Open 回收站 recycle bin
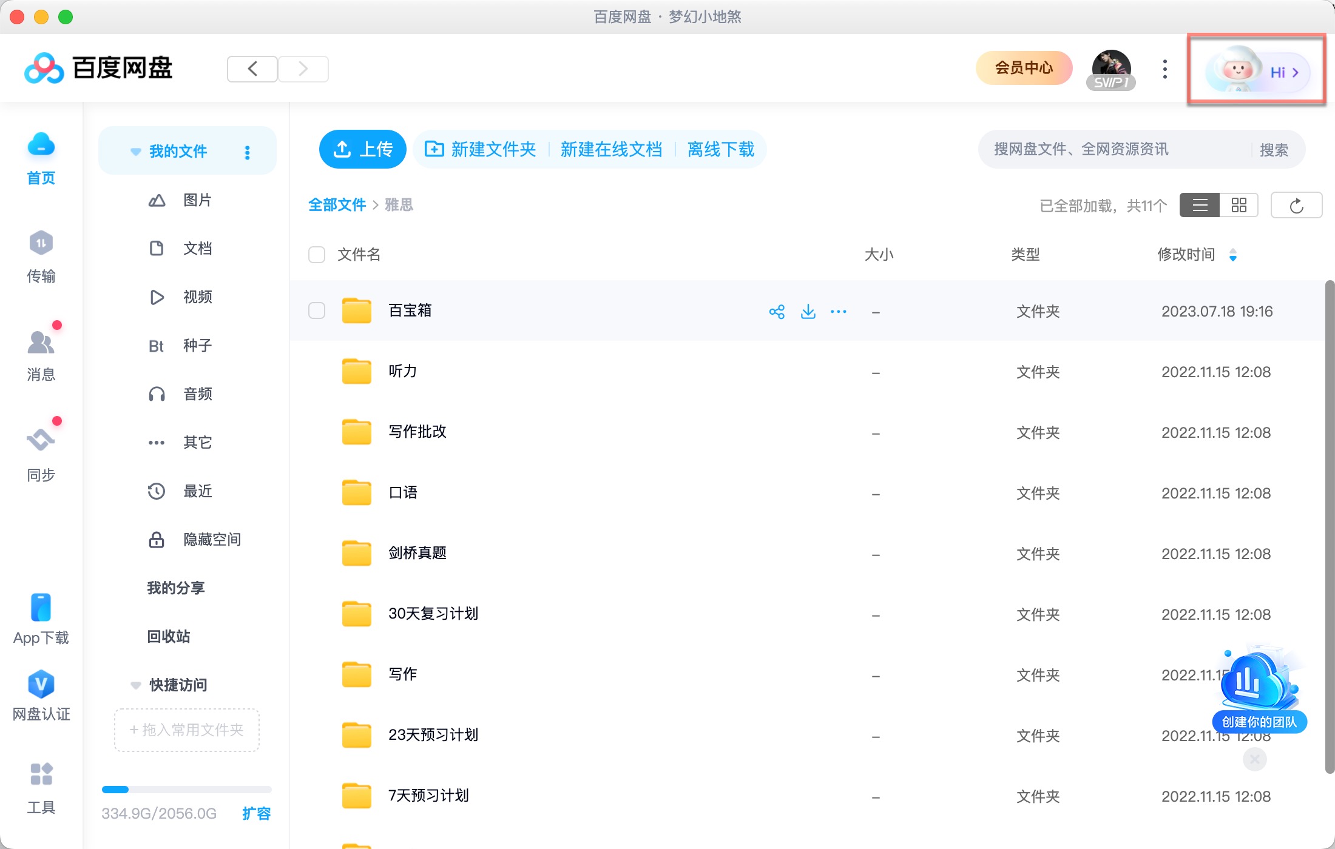Viewport: 1335px width, 849px height. tap(169, 637)
